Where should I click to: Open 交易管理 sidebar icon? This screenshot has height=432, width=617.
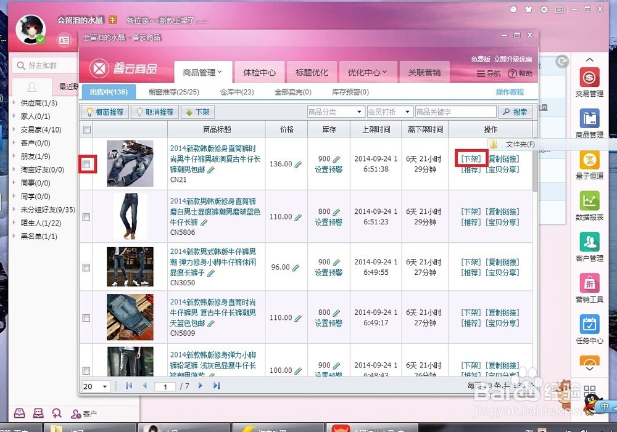coord(589,78)
